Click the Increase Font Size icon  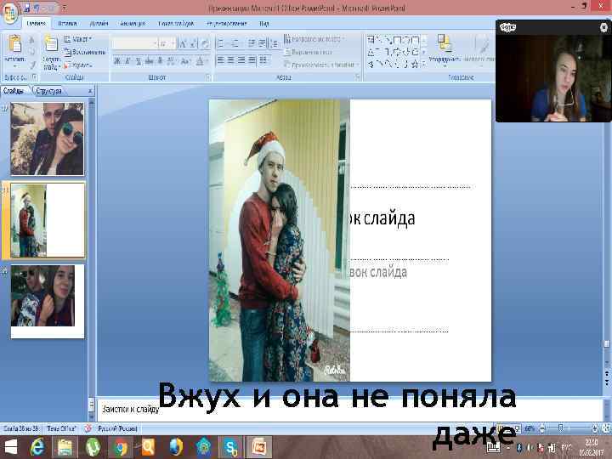pos(182,43)
